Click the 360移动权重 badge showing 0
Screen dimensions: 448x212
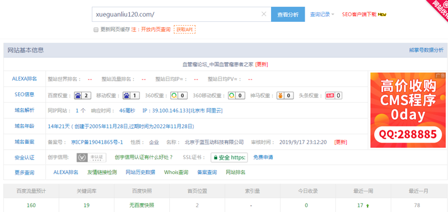(x=236, y=96)
